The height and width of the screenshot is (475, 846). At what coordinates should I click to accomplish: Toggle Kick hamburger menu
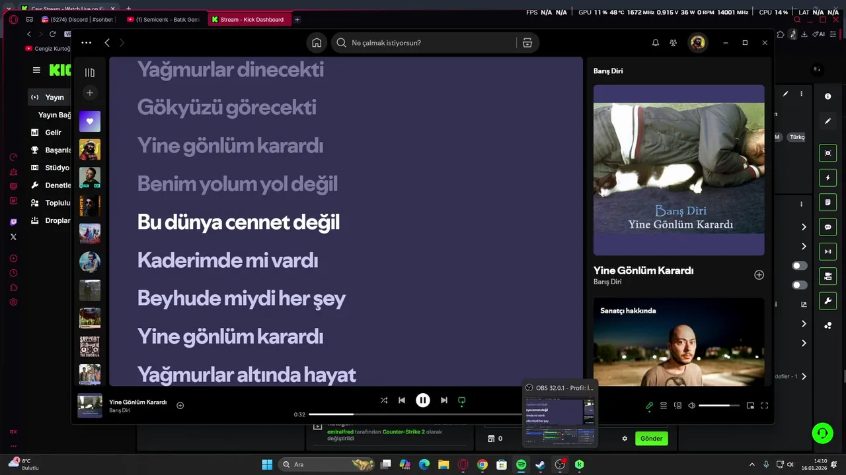tap(36, 70)
